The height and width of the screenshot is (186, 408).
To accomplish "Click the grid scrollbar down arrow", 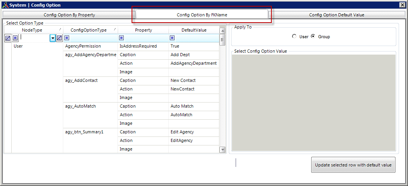I will [223, 149].
